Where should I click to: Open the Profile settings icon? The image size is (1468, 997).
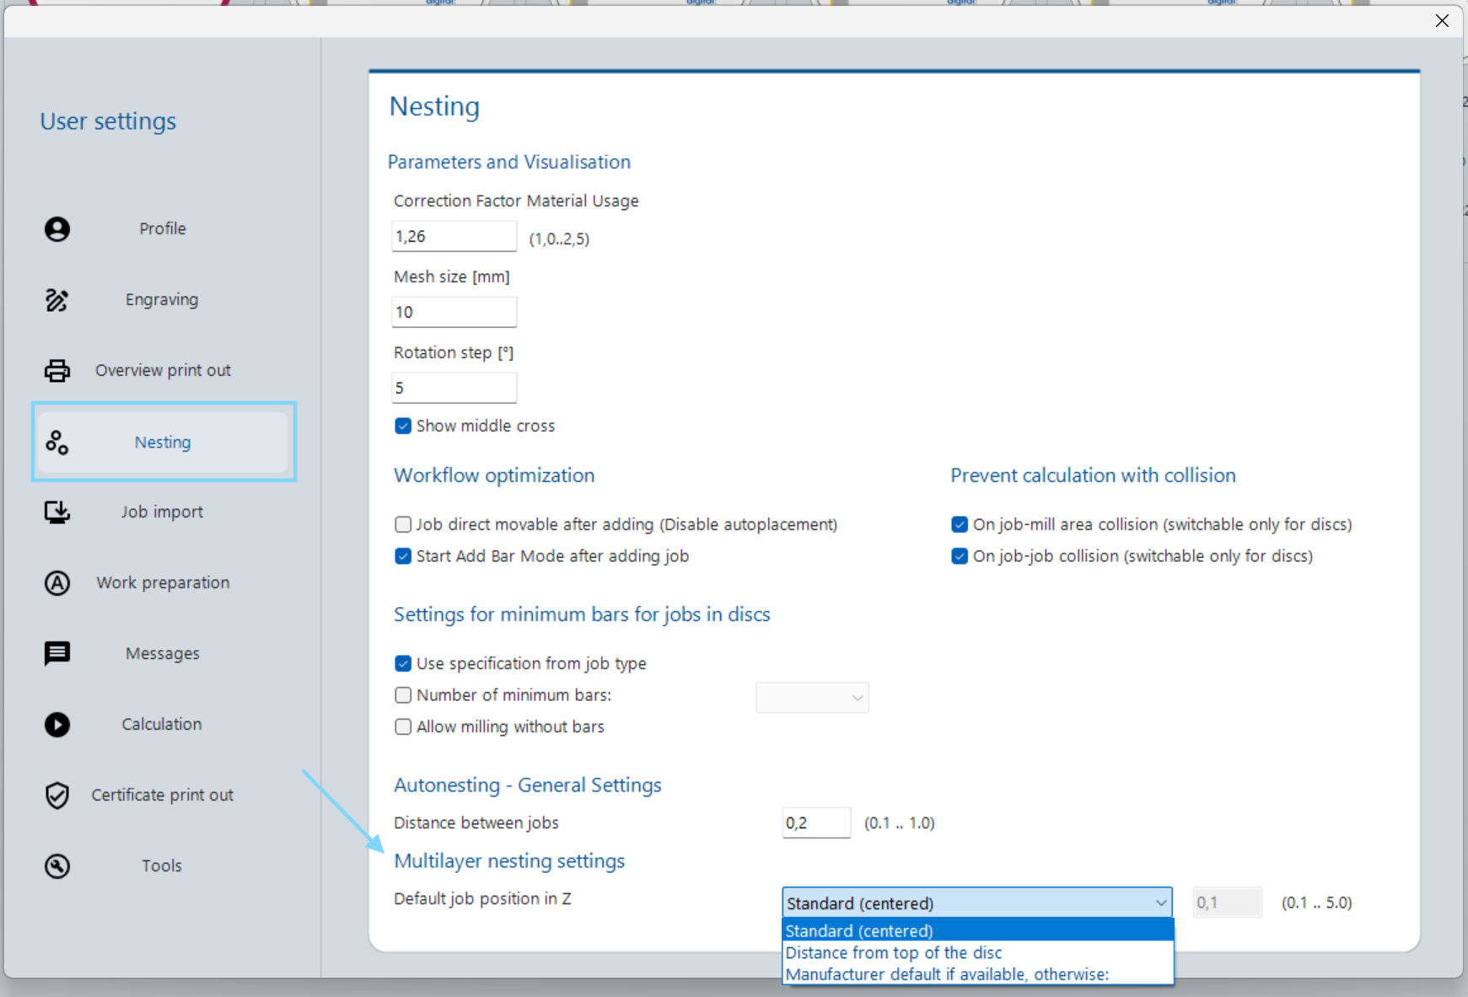point(56,228)
